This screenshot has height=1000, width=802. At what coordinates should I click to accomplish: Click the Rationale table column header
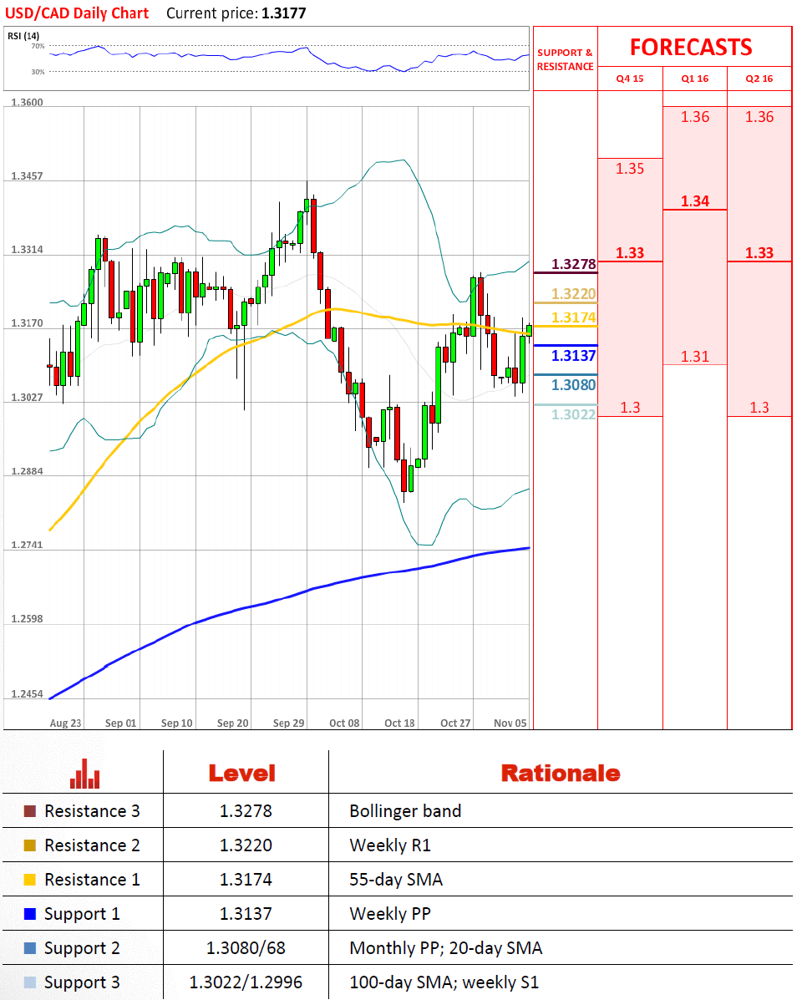561,773
